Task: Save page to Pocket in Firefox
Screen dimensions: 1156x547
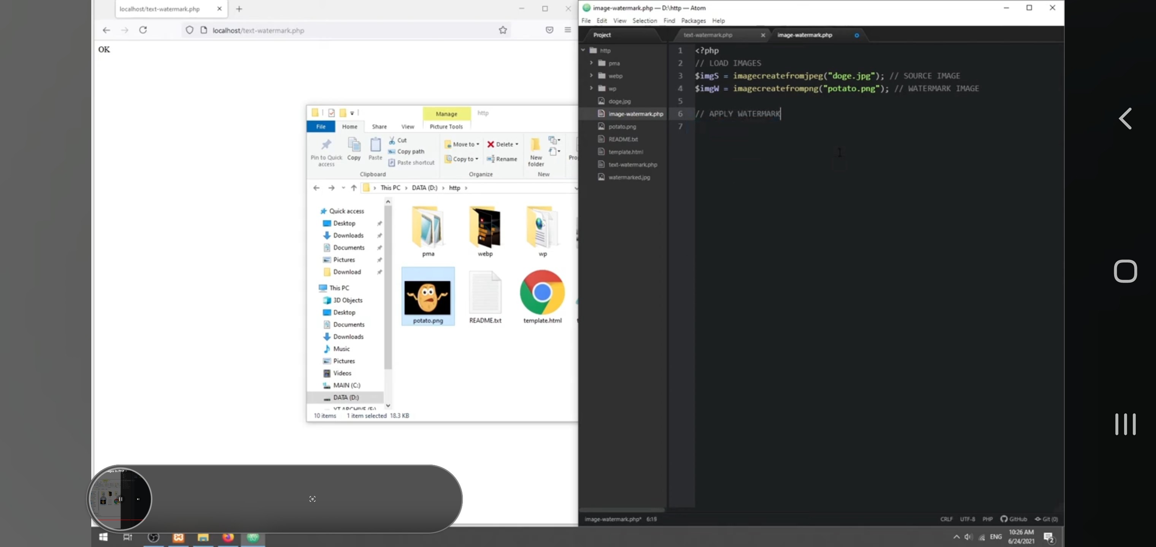Action: click(x=549, y=30)
